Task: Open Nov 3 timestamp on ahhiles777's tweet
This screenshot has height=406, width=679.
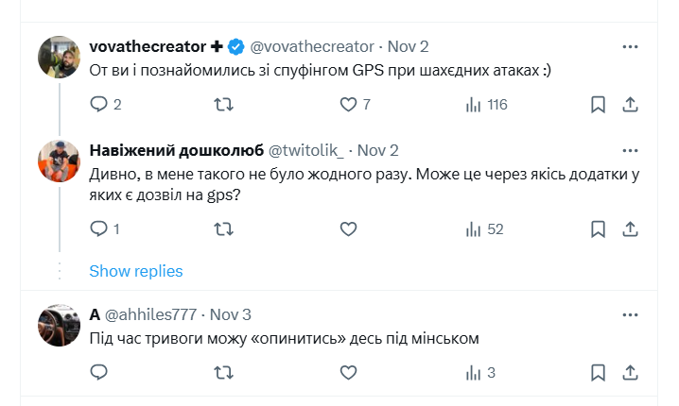Action: (x=230, y=314)
